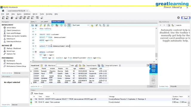Screen dimensions: 191x107
Task: Rollback transaction icon
Action: click(65, 25)
